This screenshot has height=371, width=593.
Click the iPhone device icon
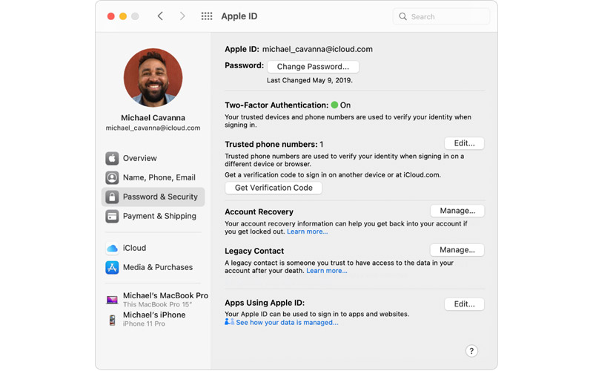(x=113, y=321)
